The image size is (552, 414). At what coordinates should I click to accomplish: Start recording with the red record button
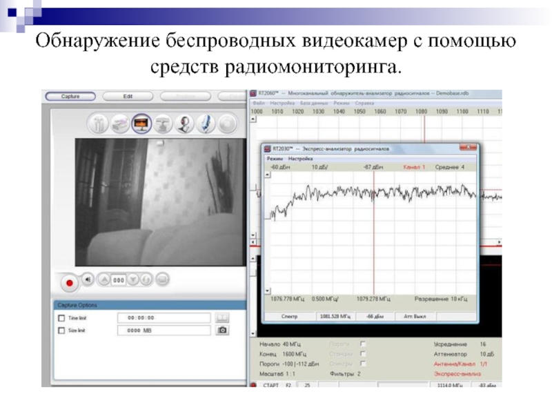[x=70, y=283]
